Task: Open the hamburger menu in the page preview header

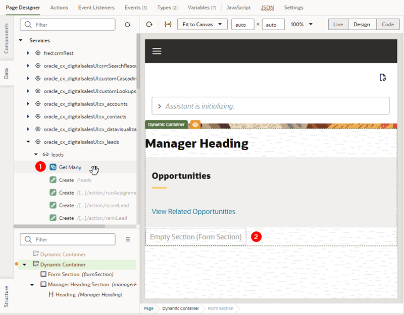Action: 157,51
